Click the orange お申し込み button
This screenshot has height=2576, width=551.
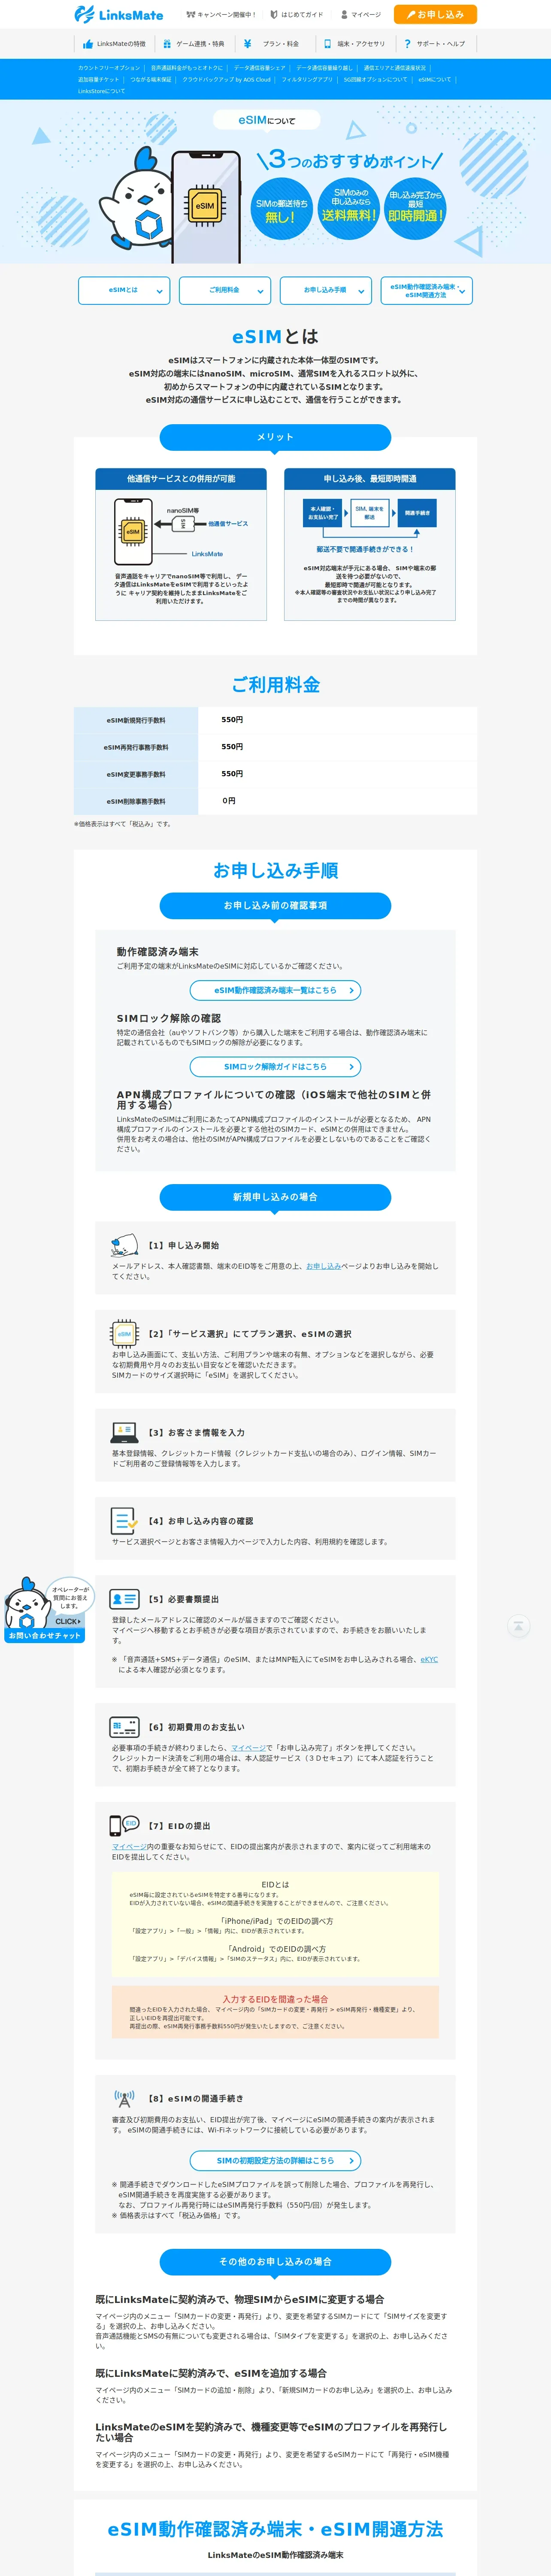click(x=435, y=15)
